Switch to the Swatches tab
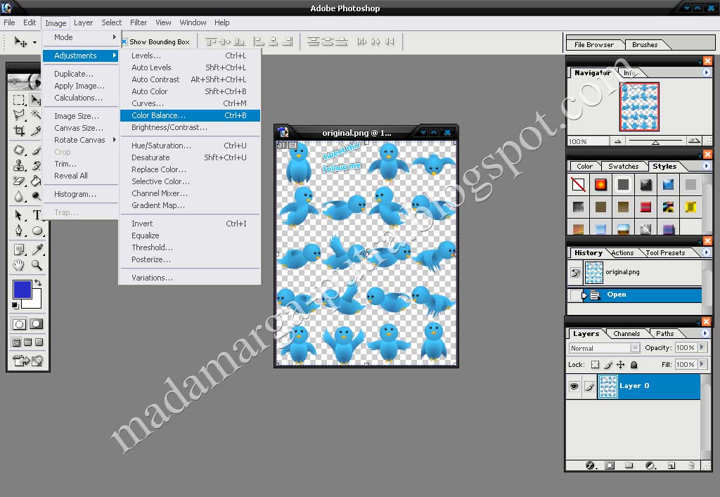Image resolution: width=720 pixels, height=497 pixels. [623, 166]
